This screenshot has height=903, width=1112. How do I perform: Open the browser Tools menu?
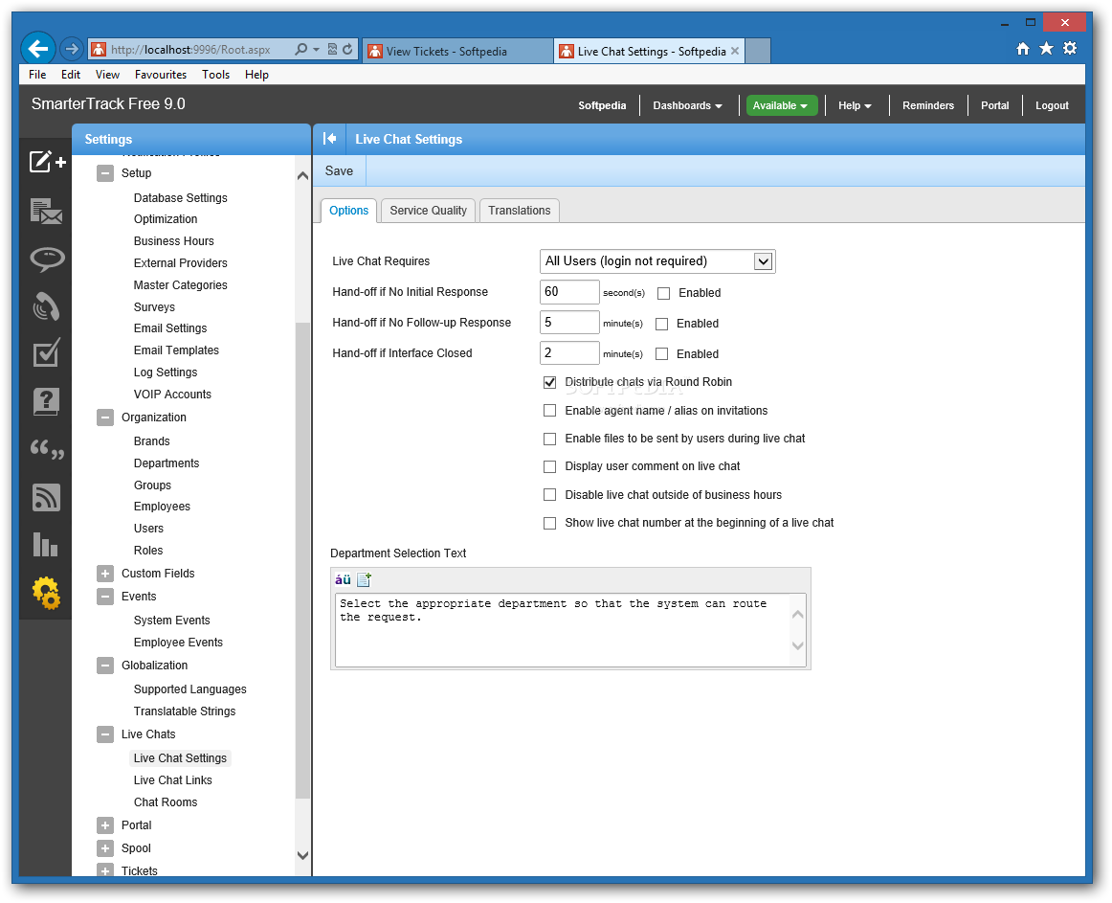point(215,75)
